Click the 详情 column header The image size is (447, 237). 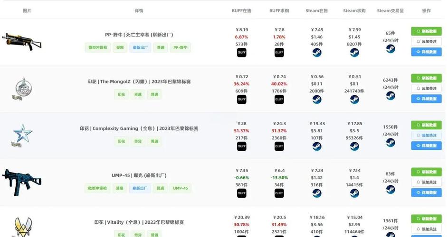(139, 11)
